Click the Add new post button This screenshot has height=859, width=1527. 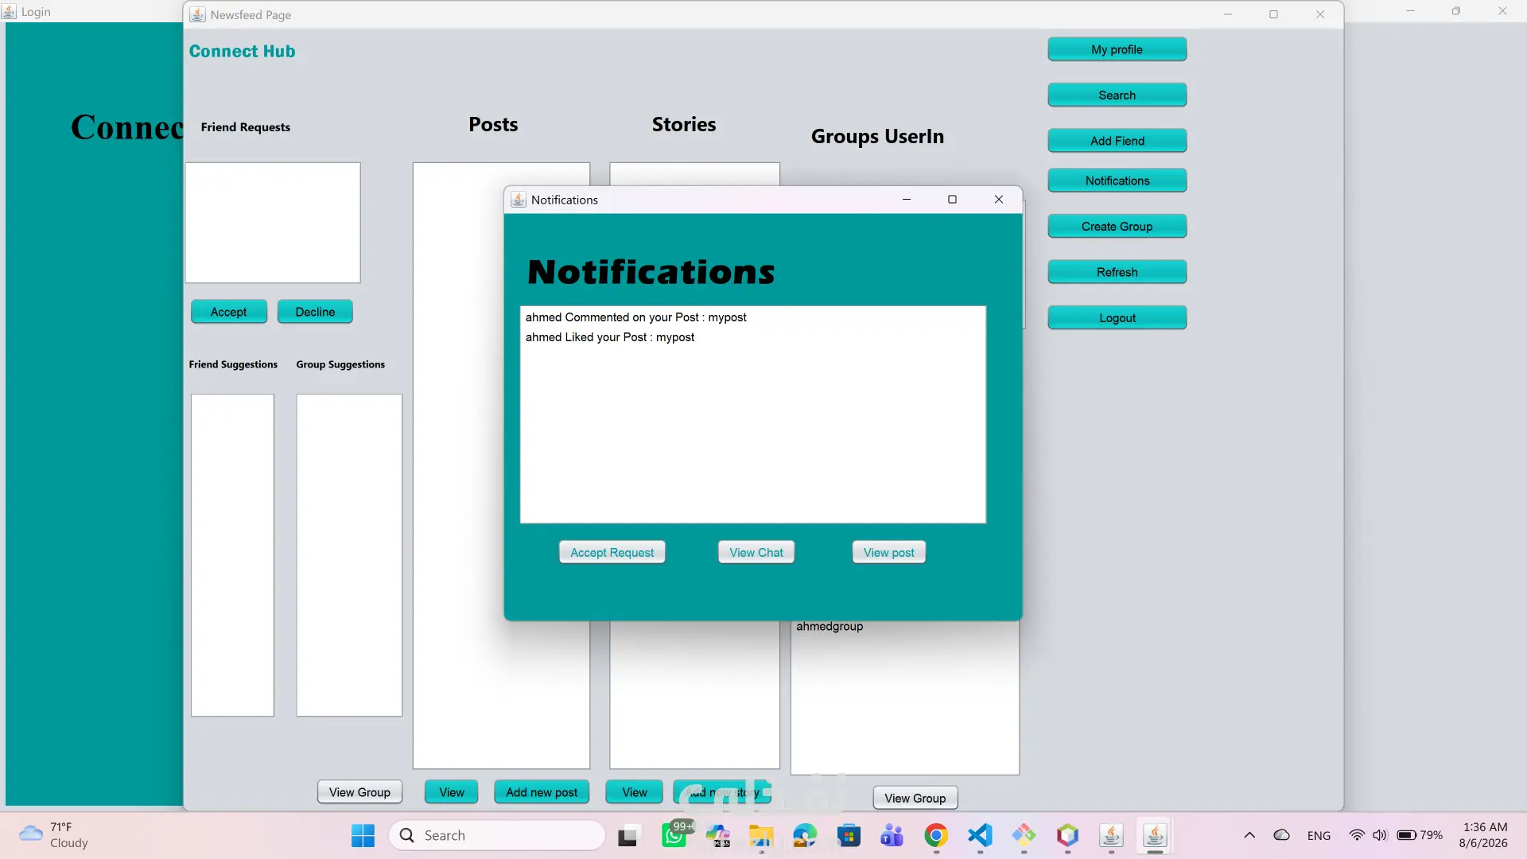tap(542, 792)
